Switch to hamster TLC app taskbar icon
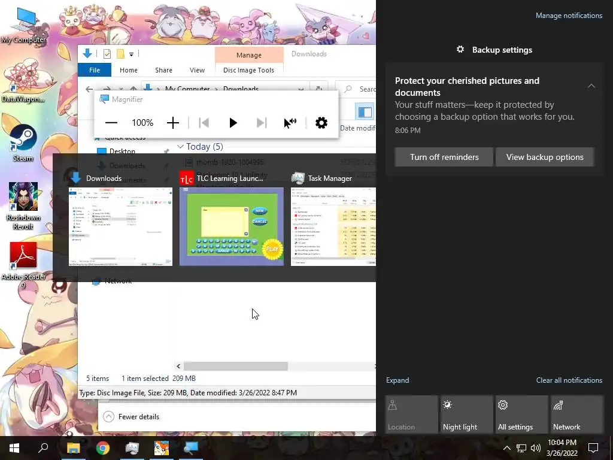This screenshot has width=613, height=460. click(162, 448)
